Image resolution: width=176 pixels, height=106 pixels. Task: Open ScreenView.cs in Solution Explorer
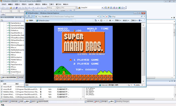coord(16,72)
